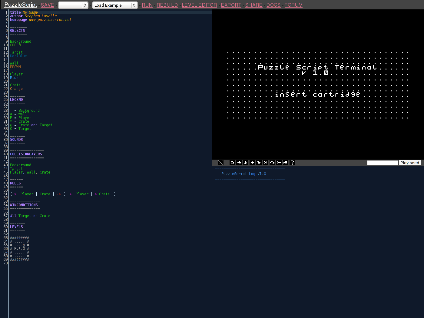Focus the seed input field
Viewport: 424px width, 318px height.
pyautogui.click(x=383, y=163)
